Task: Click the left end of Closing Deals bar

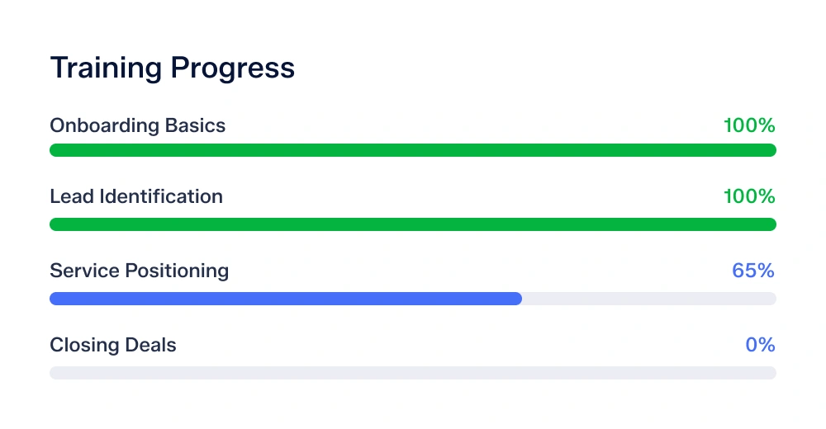Action: pos(55,373)
